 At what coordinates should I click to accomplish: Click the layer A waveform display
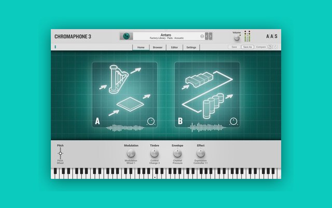126,128
